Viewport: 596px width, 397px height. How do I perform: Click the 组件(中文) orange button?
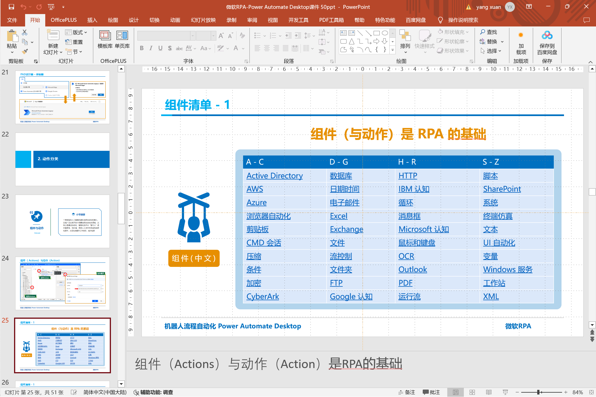click(194, 258)
